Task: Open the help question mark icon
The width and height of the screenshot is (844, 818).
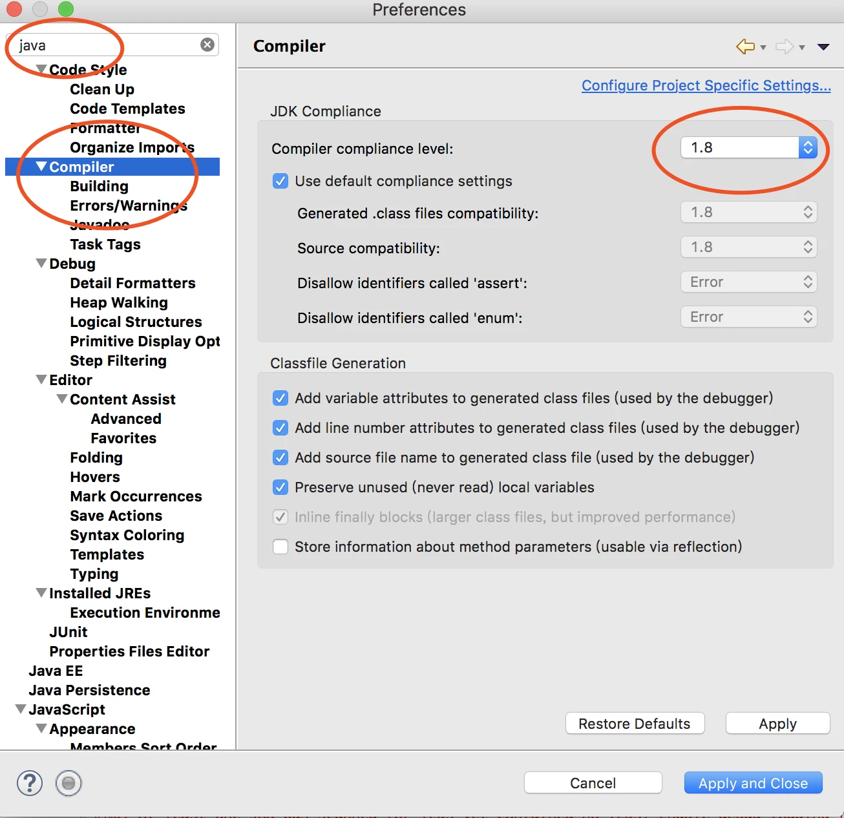Action: (30, 783)
